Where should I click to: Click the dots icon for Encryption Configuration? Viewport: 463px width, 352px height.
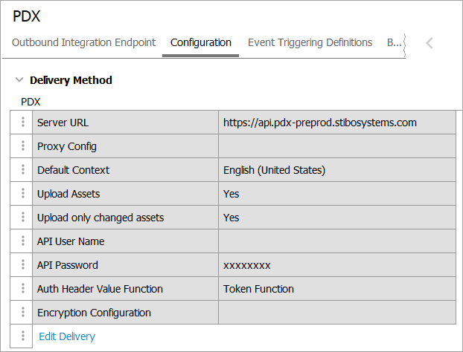click(x=23, y=313)
